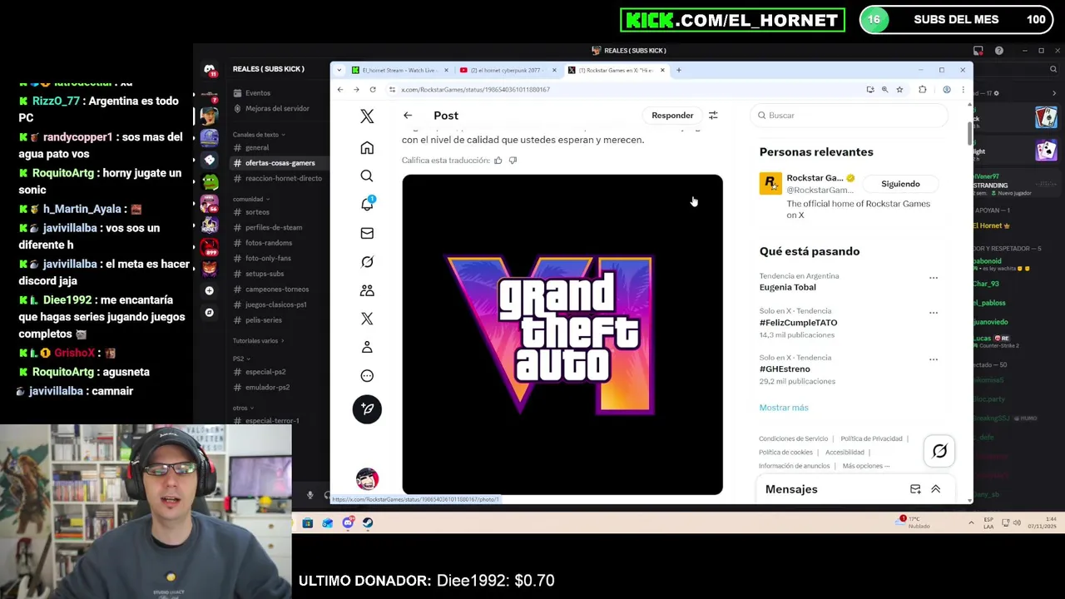Screen dimensions: 1065x599
Task: Open Grok icon in X sidebar
Action: pyautogui.click(x=367, y=261)
